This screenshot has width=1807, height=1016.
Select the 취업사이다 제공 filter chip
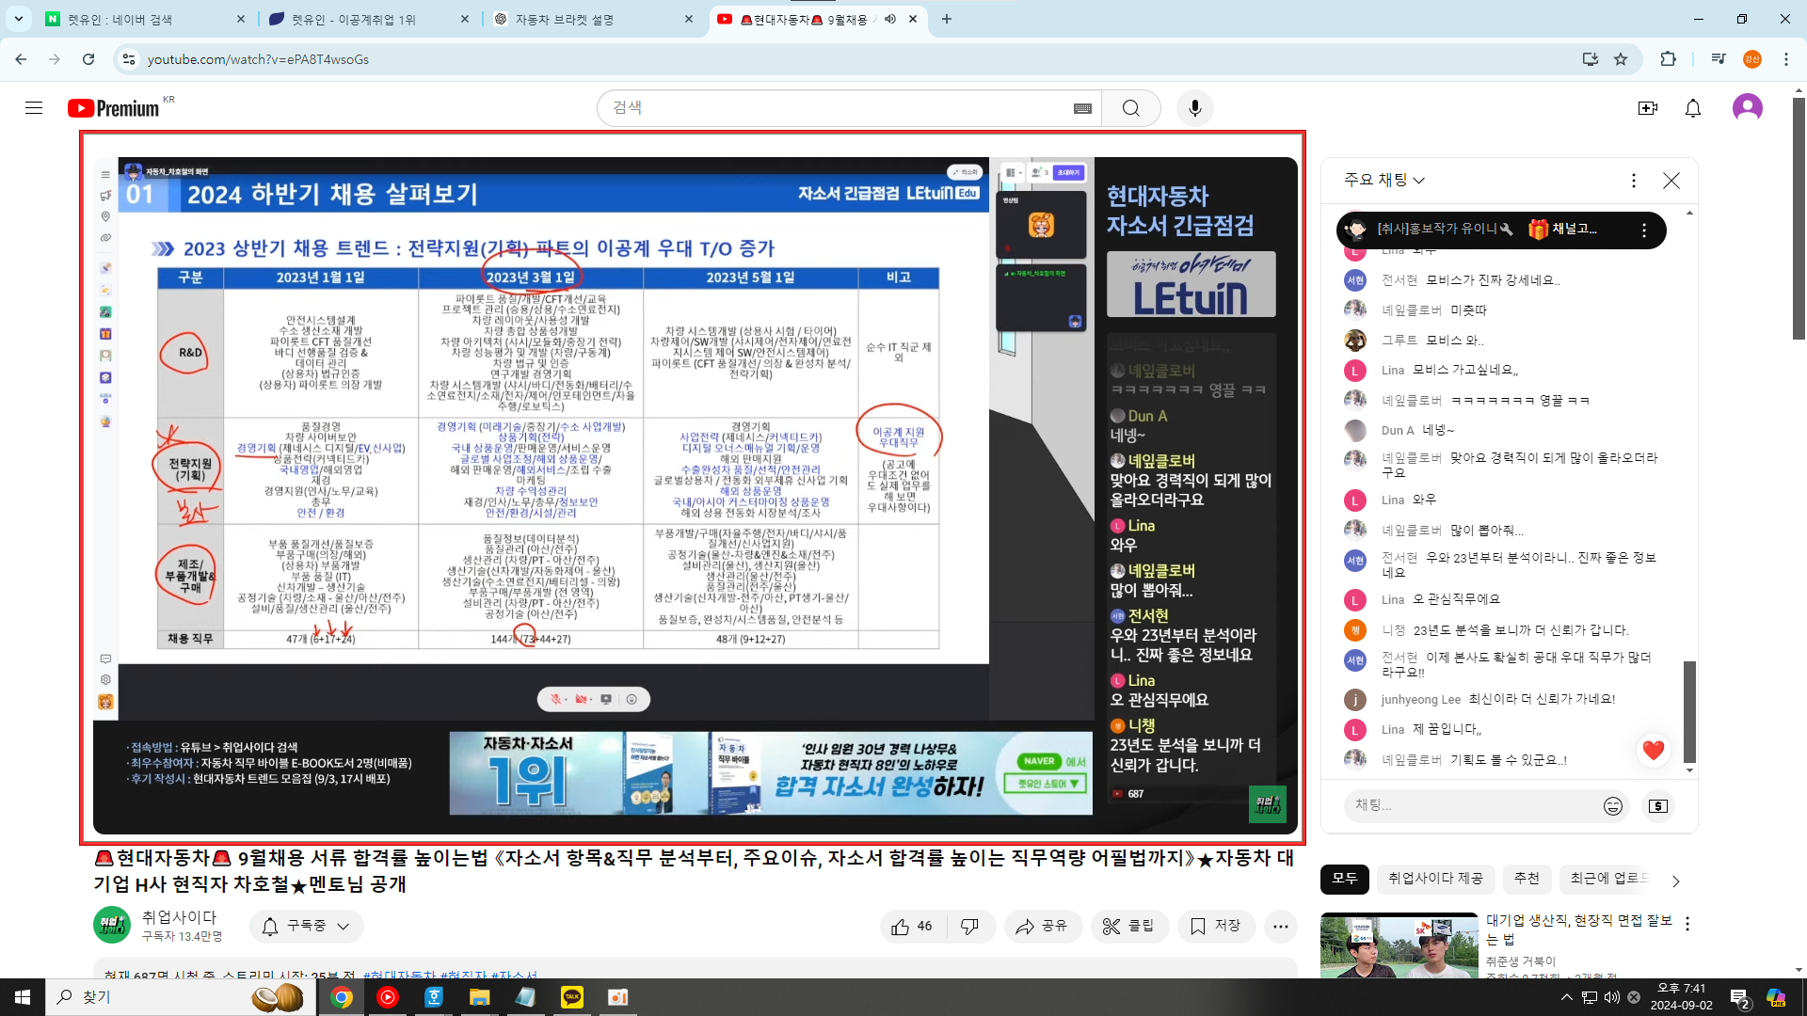click(1435, 879)
